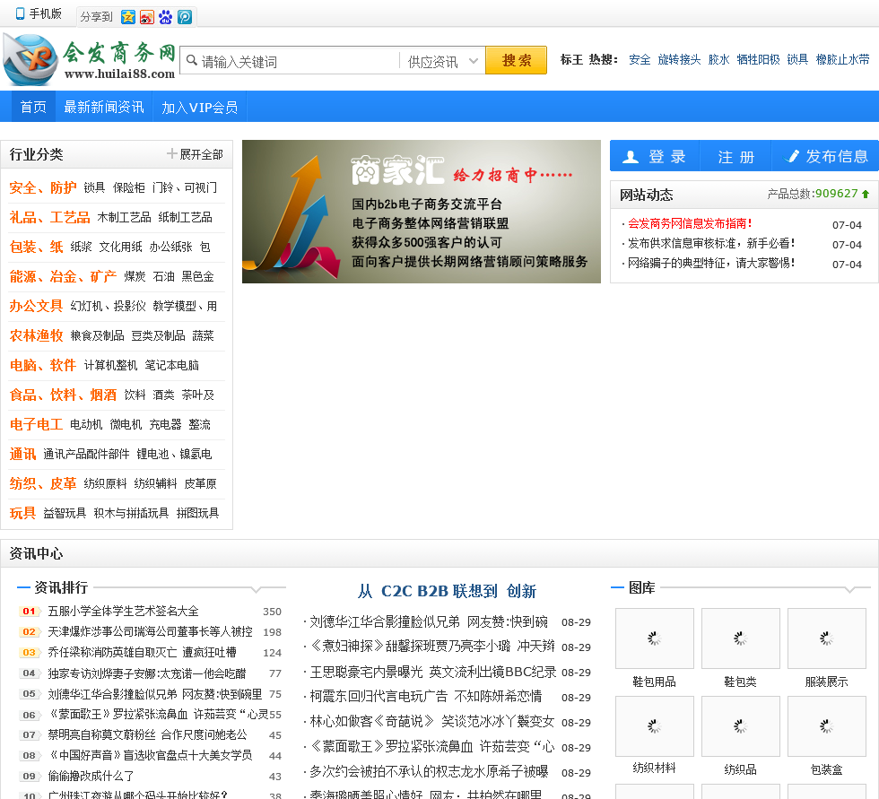879x799 pixels.
Task: Open category 办公文具
Action: coord(36,306)
